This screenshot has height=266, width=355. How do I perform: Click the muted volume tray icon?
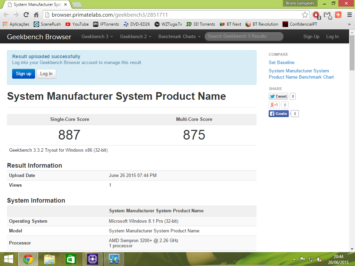click(319, 259)
